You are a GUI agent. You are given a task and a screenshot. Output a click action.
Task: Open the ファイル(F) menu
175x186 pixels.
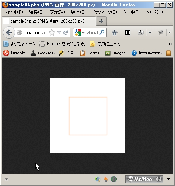14,12
